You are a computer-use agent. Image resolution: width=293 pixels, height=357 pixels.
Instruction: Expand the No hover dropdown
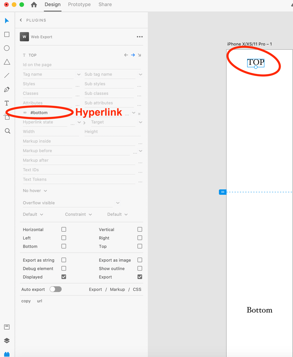coord(35,191)
